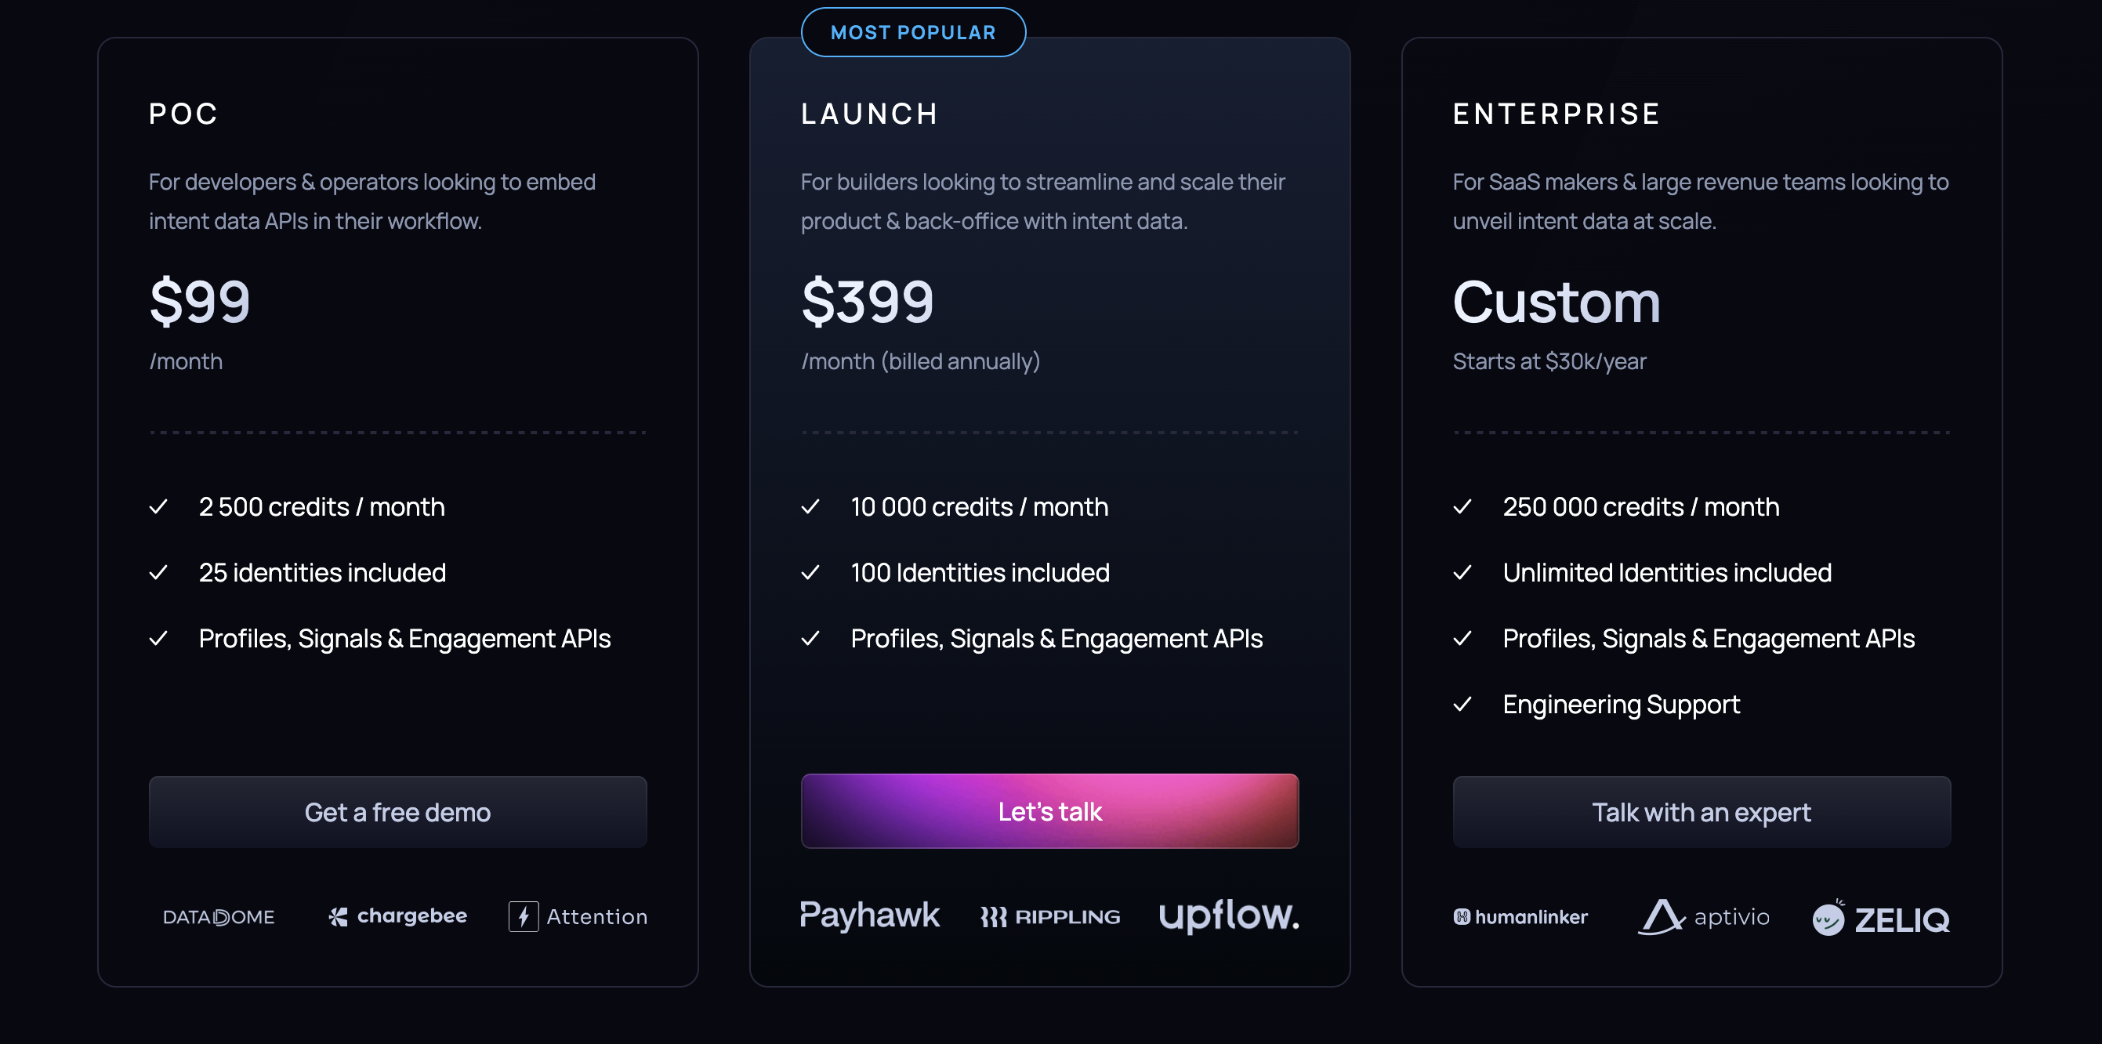The height and width of the screenshot is (1044, 2102).
Task: Click the humanlinker logo
Action: coord(1520,917)
